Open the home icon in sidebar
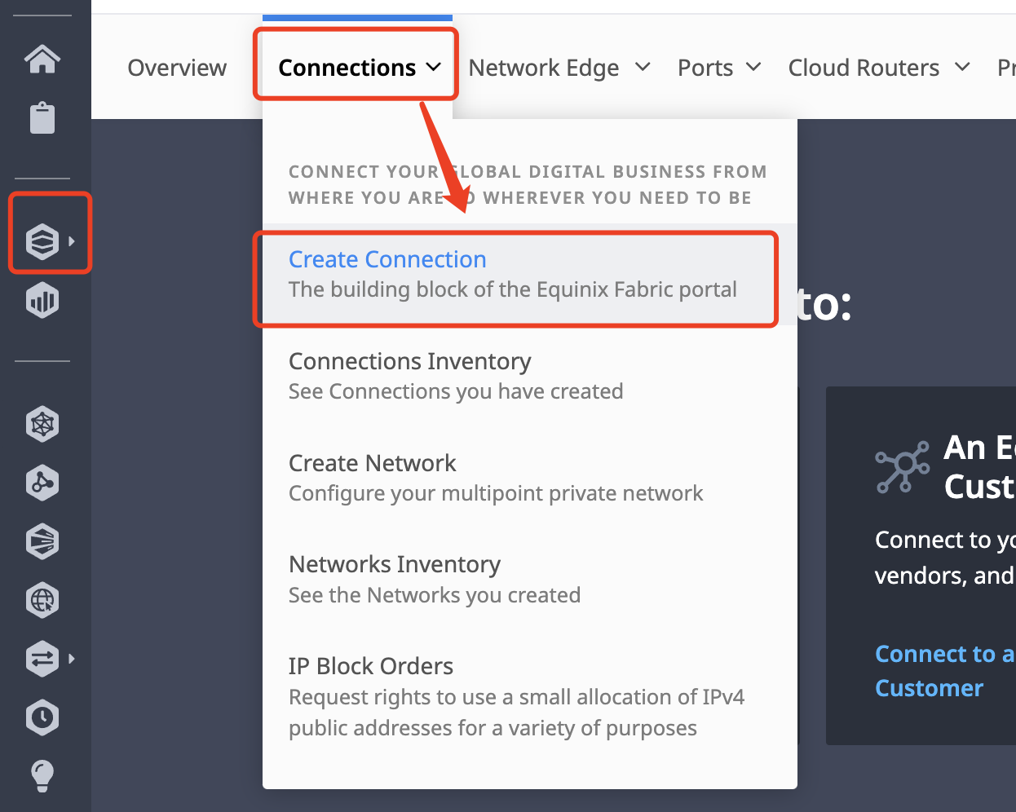The image size is (1016, 812). pos(42,59)
